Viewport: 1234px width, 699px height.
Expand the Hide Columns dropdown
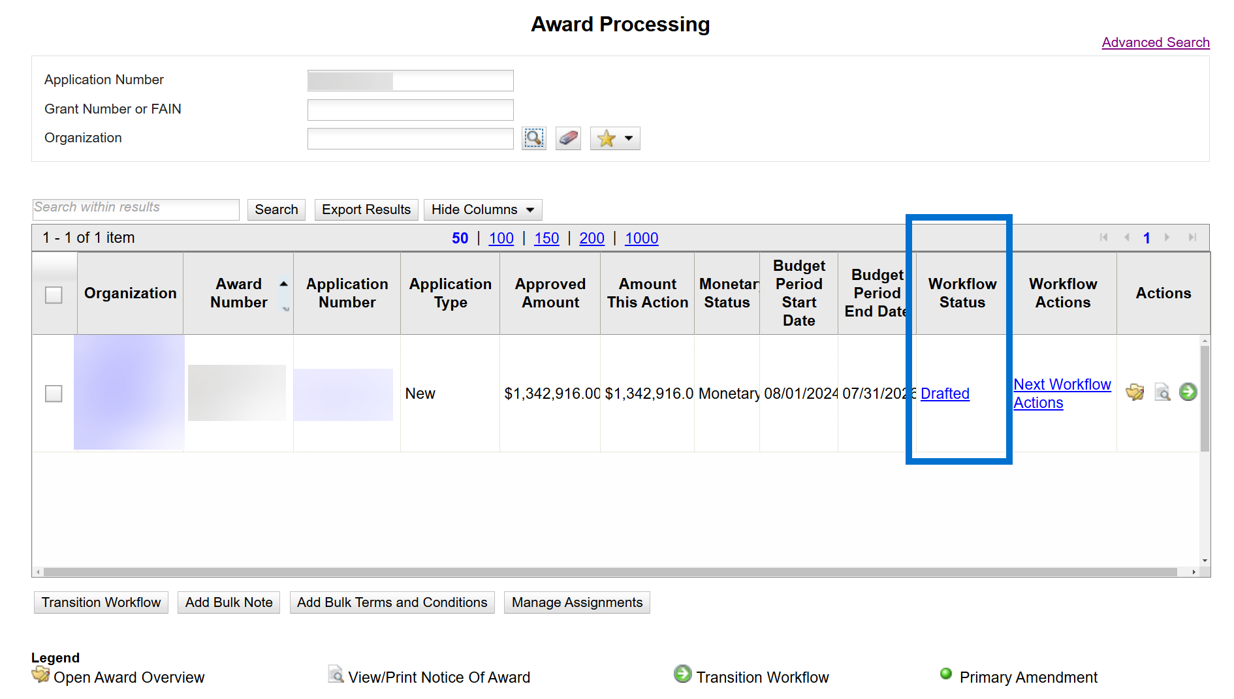coord(483,210)
